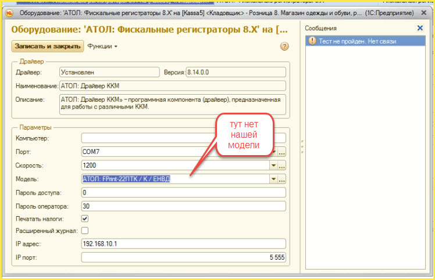Close the Сообщения messages panel
The image size is (435, 280).
[x=420, y=28]
